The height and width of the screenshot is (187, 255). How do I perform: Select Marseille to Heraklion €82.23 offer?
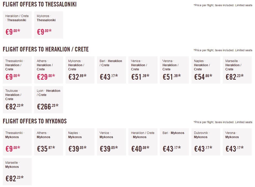tap(237, 70)
